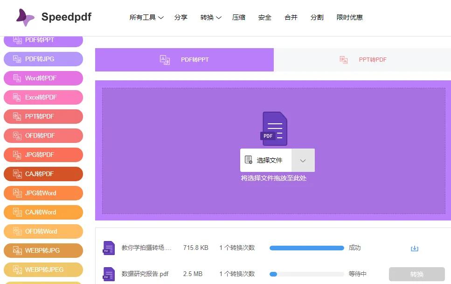This screenshot has height=284, width=451.
Task: Click the PDF icon of 数据研究报告.pdf
Action: (109, 274)
